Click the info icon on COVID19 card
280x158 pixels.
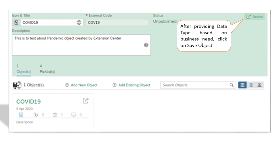click(x=21, y=115)
